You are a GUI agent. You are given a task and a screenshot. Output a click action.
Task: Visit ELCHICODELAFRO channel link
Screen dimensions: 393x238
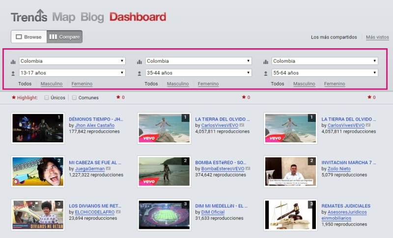[x=95, y=212]
